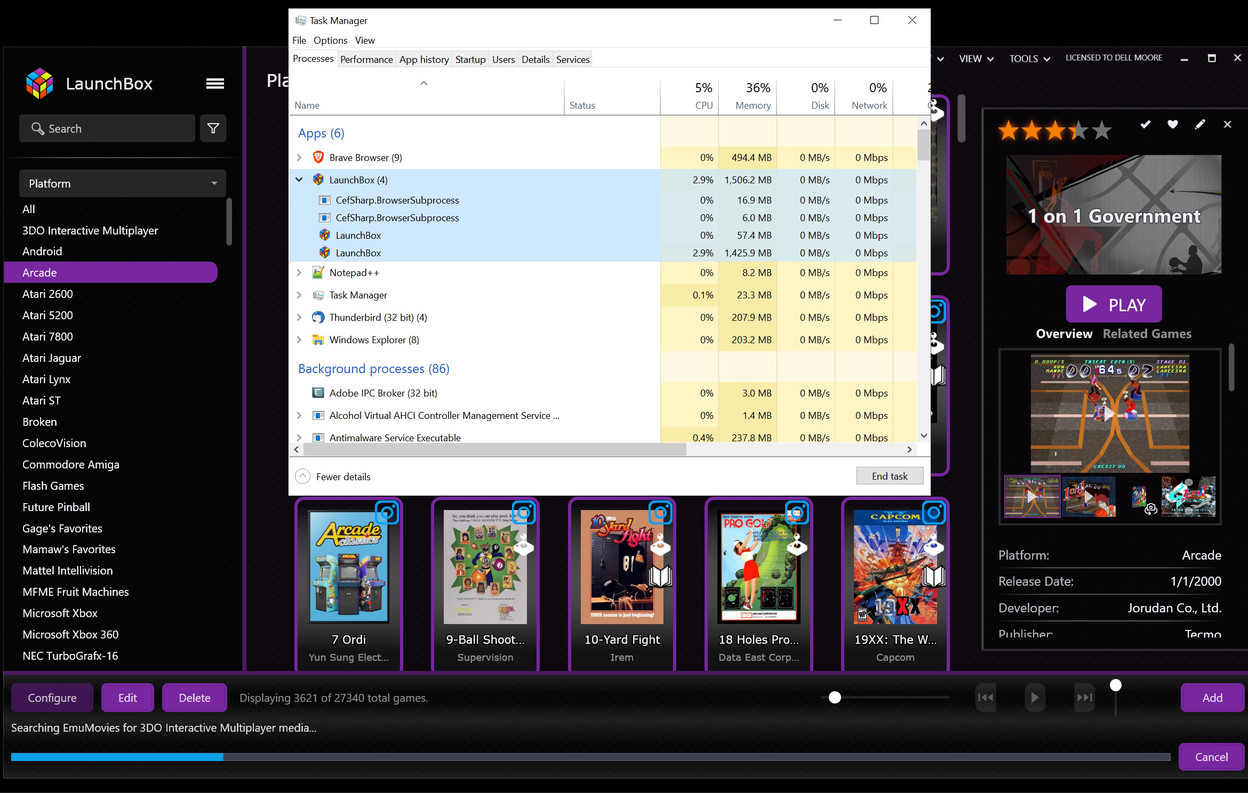1248x793 pixels.
Task: Skip to previous track in LaunchBox
Action: click(986, 697)
